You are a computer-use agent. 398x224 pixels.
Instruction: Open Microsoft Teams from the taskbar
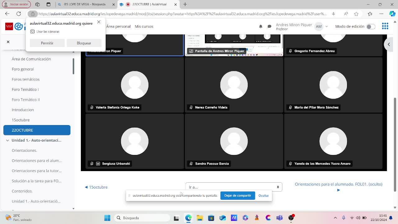click(x=280, y=218)
